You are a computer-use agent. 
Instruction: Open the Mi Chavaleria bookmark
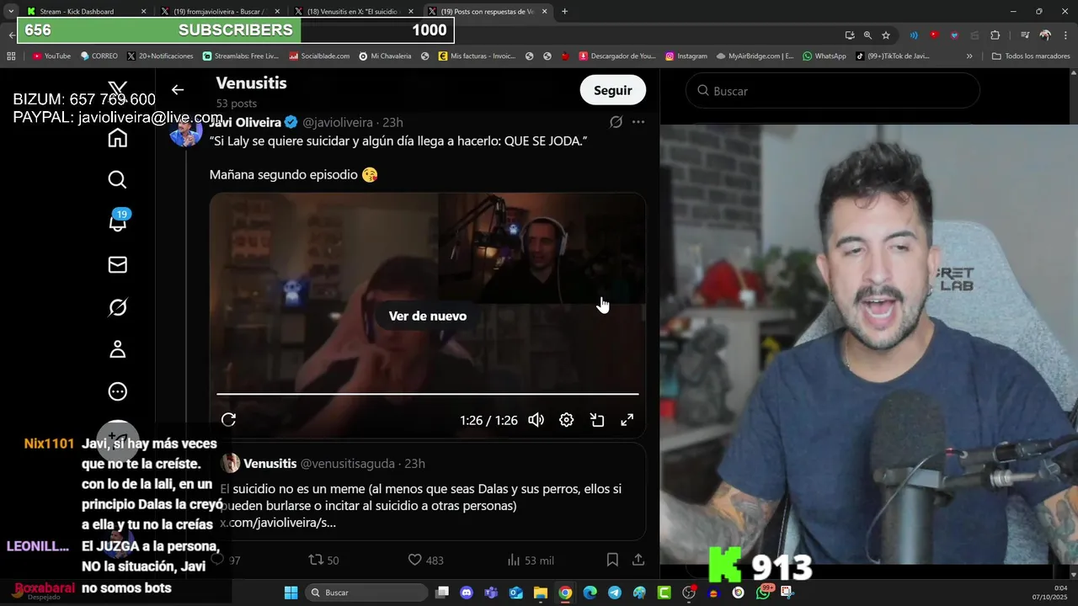click(x=385, y=56)
